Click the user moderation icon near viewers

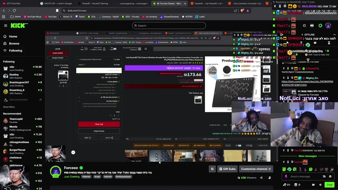(x=270, y=178)
